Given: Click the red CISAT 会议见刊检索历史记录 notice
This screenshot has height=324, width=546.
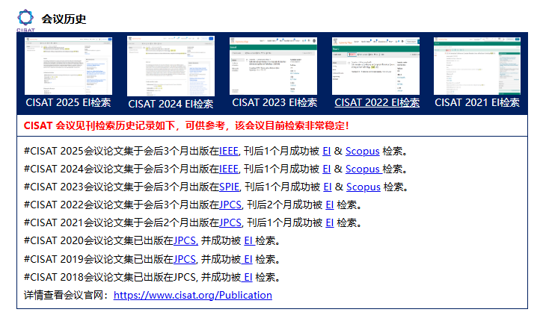Looking at the screenshot, I should [x=186, y=126].
